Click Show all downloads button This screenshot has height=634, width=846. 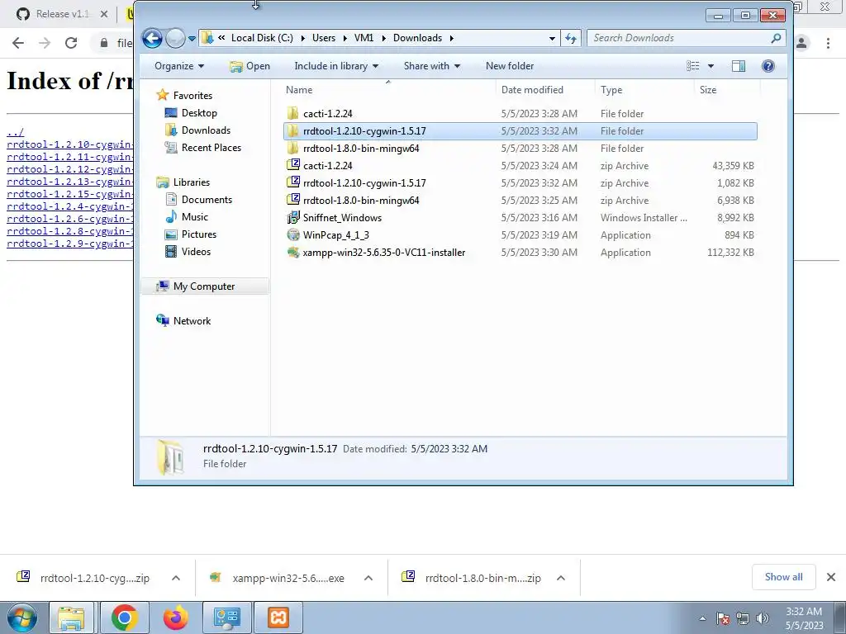pyautogui.click(x=783, y=577)
